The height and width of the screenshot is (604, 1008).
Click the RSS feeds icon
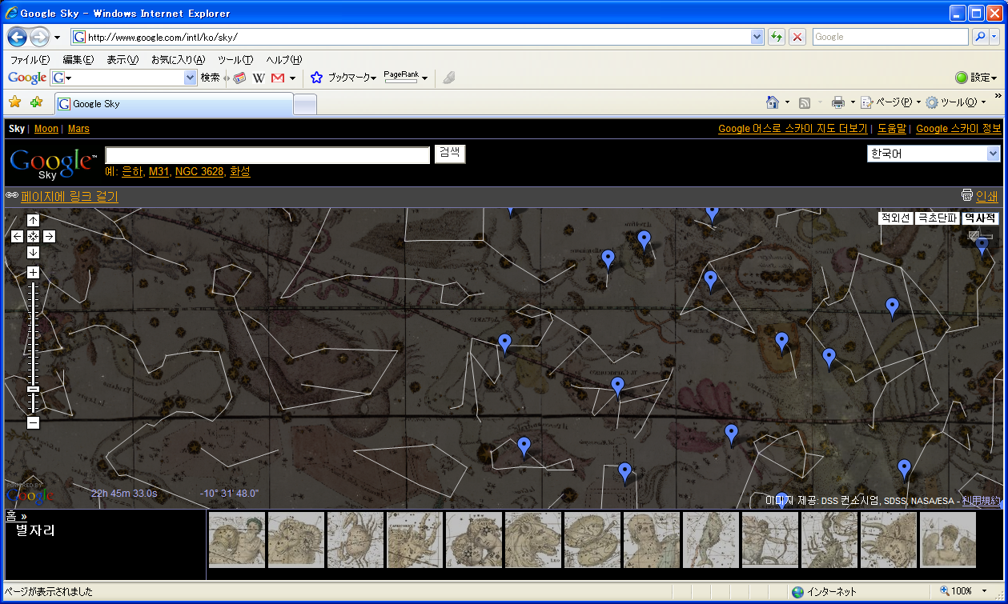tap(805, 102)
